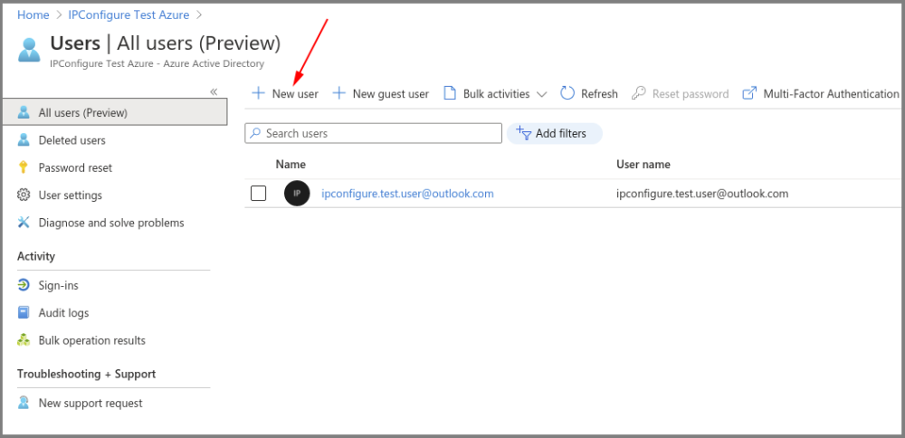Click the Troubleshooting + Support heading
Viewport: 905px width, 438px height.
pos(87,374)
